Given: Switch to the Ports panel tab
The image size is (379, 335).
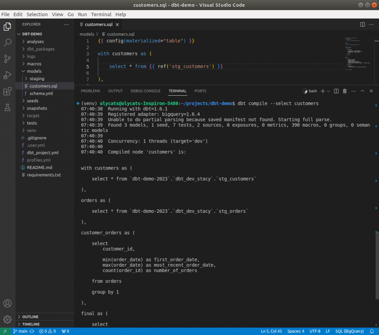Looking at the screenshot, I should pos(200,91).
